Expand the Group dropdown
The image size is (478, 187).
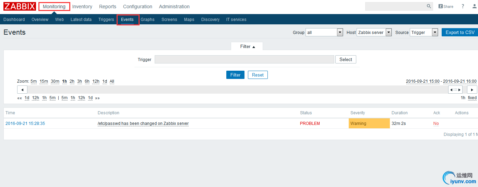click(324, 32)
